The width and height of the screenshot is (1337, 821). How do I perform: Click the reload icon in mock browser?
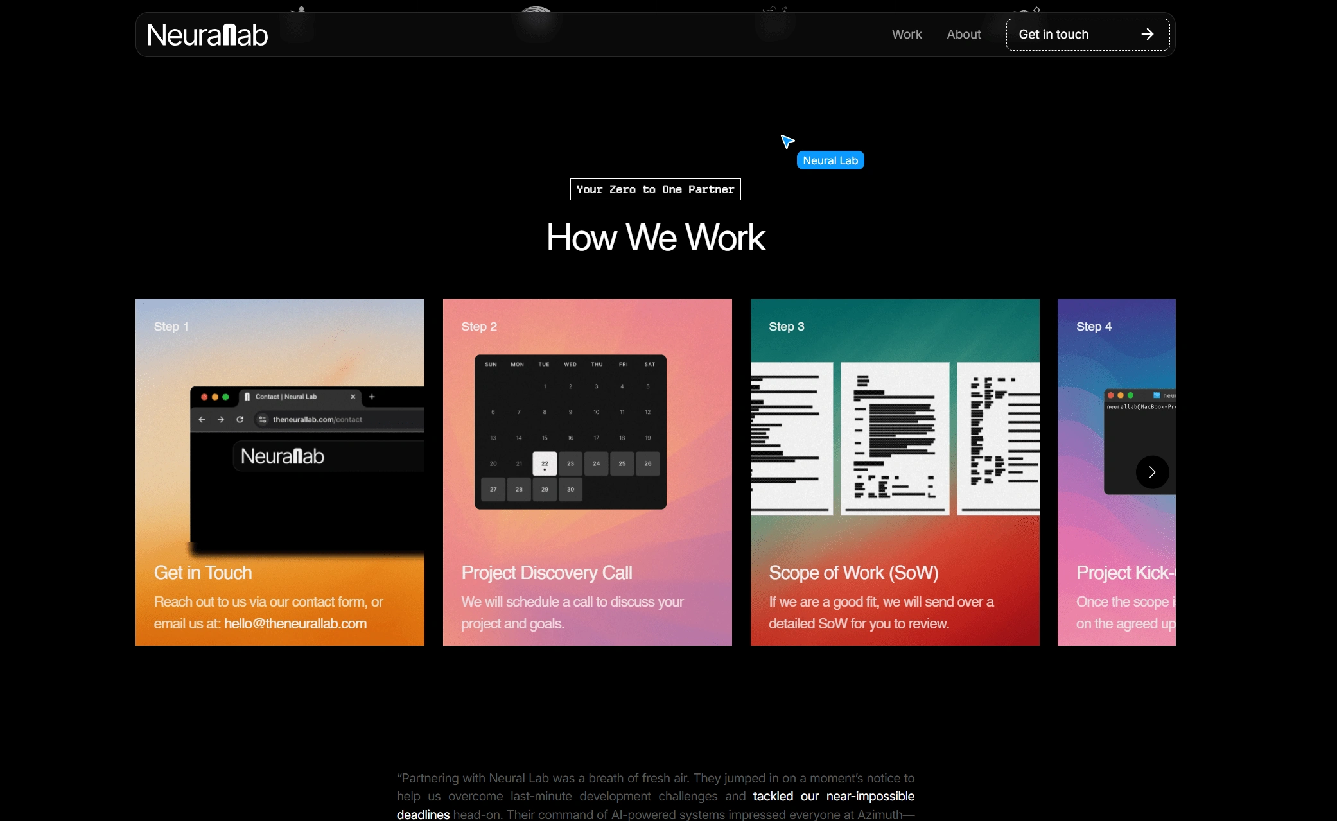coord(240,420)
